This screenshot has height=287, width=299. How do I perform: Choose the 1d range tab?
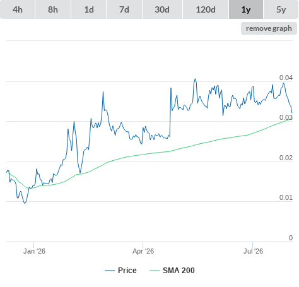pyautogui.click(x=89, y=9)
